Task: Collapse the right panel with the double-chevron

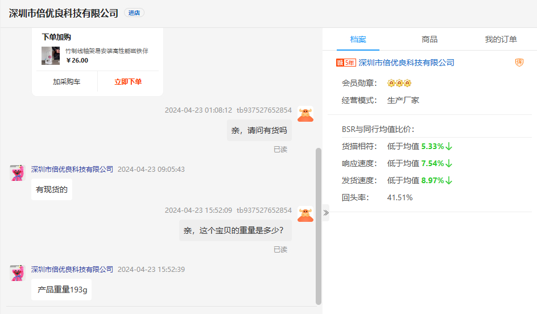Action: pyautogui.click(x=326, y=213)
